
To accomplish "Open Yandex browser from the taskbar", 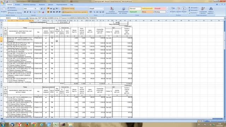I will click(x=20, y=125).
